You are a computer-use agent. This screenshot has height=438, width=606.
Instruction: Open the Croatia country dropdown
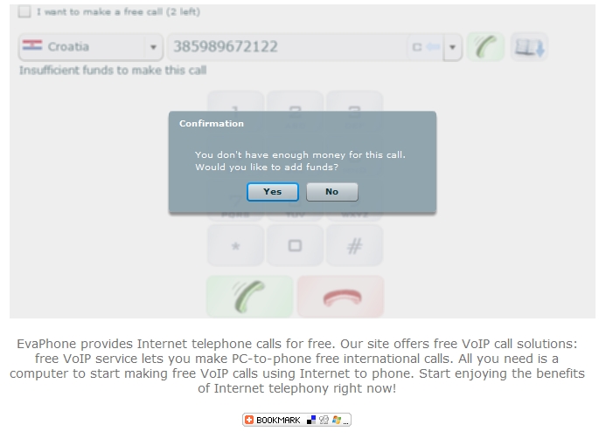pyautogui.click(x=91, y=46)
